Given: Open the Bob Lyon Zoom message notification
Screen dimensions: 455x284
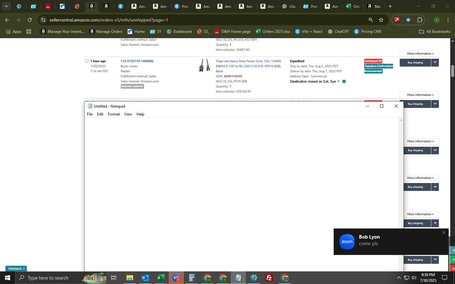Looking at the screenshot, I should click(391, 242).
